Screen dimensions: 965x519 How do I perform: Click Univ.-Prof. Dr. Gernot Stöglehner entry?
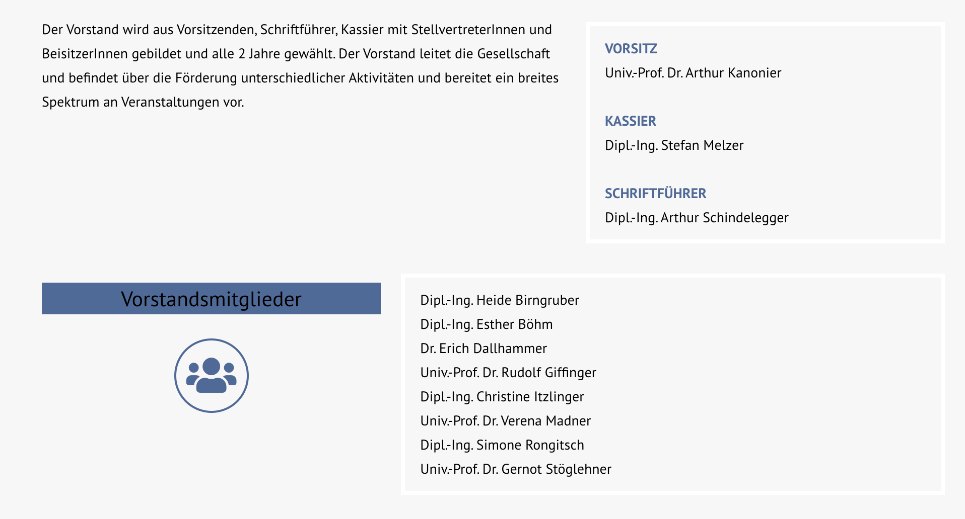(x=516, y=469)
